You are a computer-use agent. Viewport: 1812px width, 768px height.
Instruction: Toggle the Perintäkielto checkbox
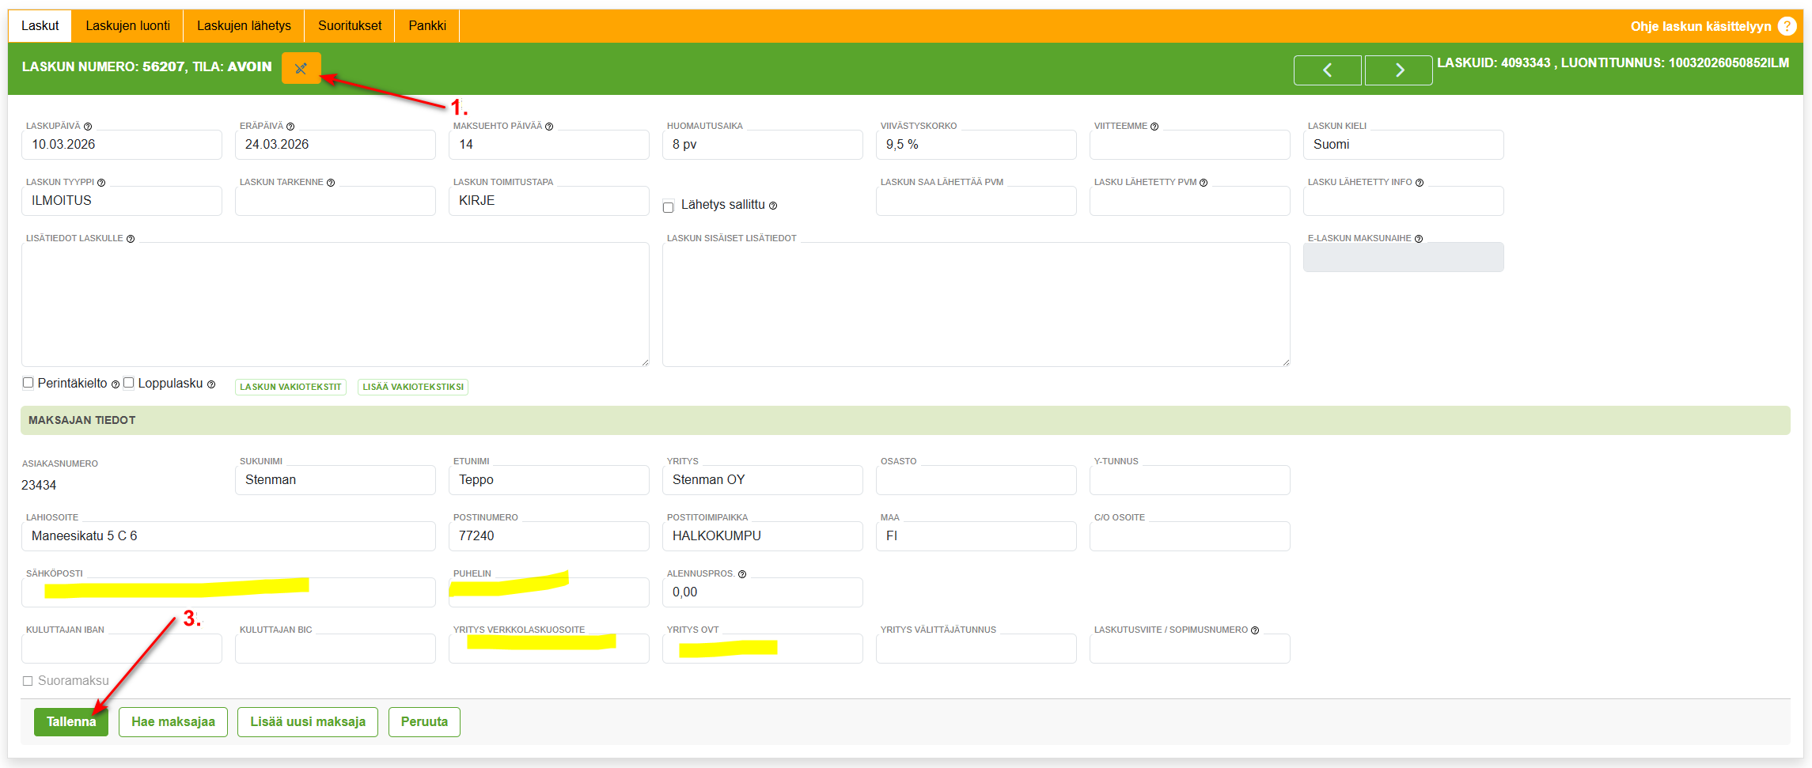(x=28, y=383)
